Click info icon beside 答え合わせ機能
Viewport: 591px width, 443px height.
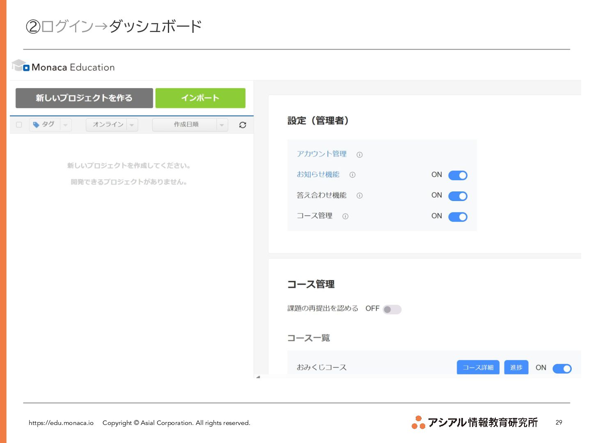(x=360, y=196)
